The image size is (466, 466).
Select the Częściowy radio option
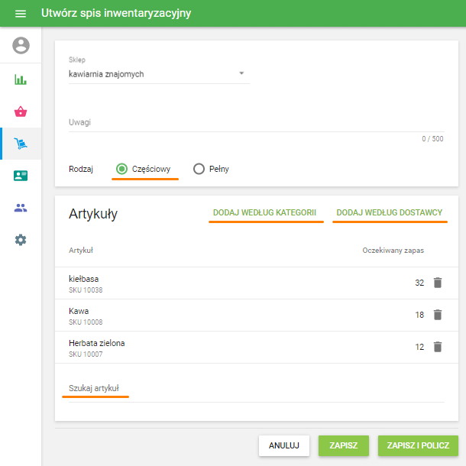click(x=122, y=169)
